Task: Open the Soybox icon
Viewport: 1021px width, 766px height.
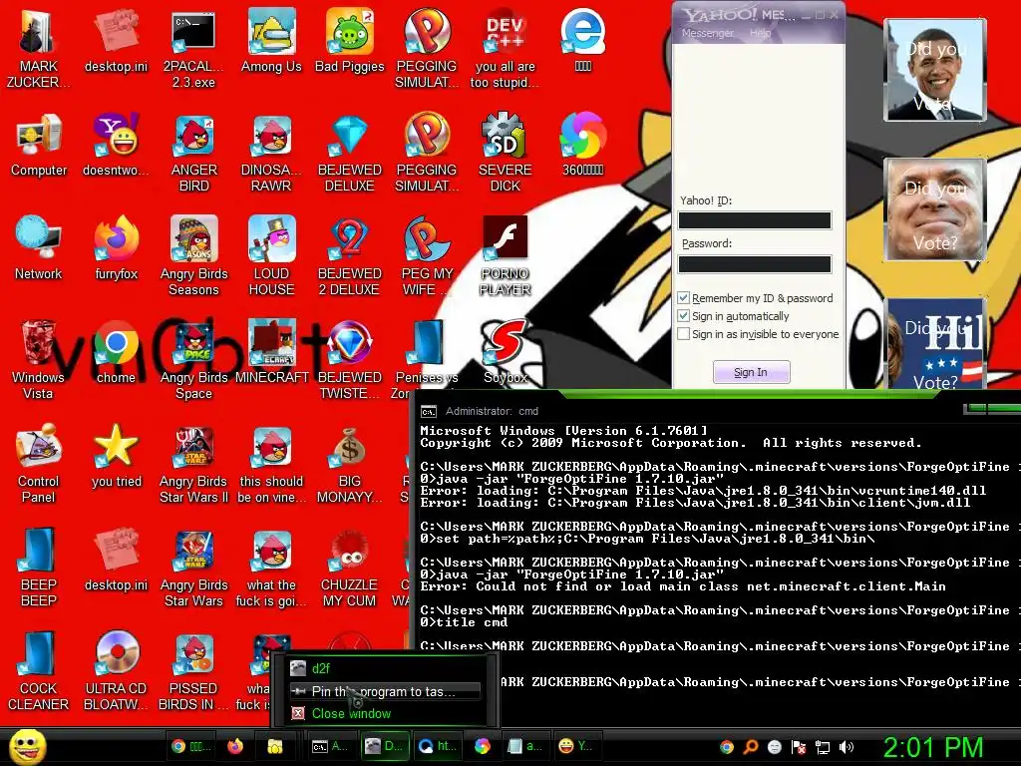Action: tap(506, 352)
